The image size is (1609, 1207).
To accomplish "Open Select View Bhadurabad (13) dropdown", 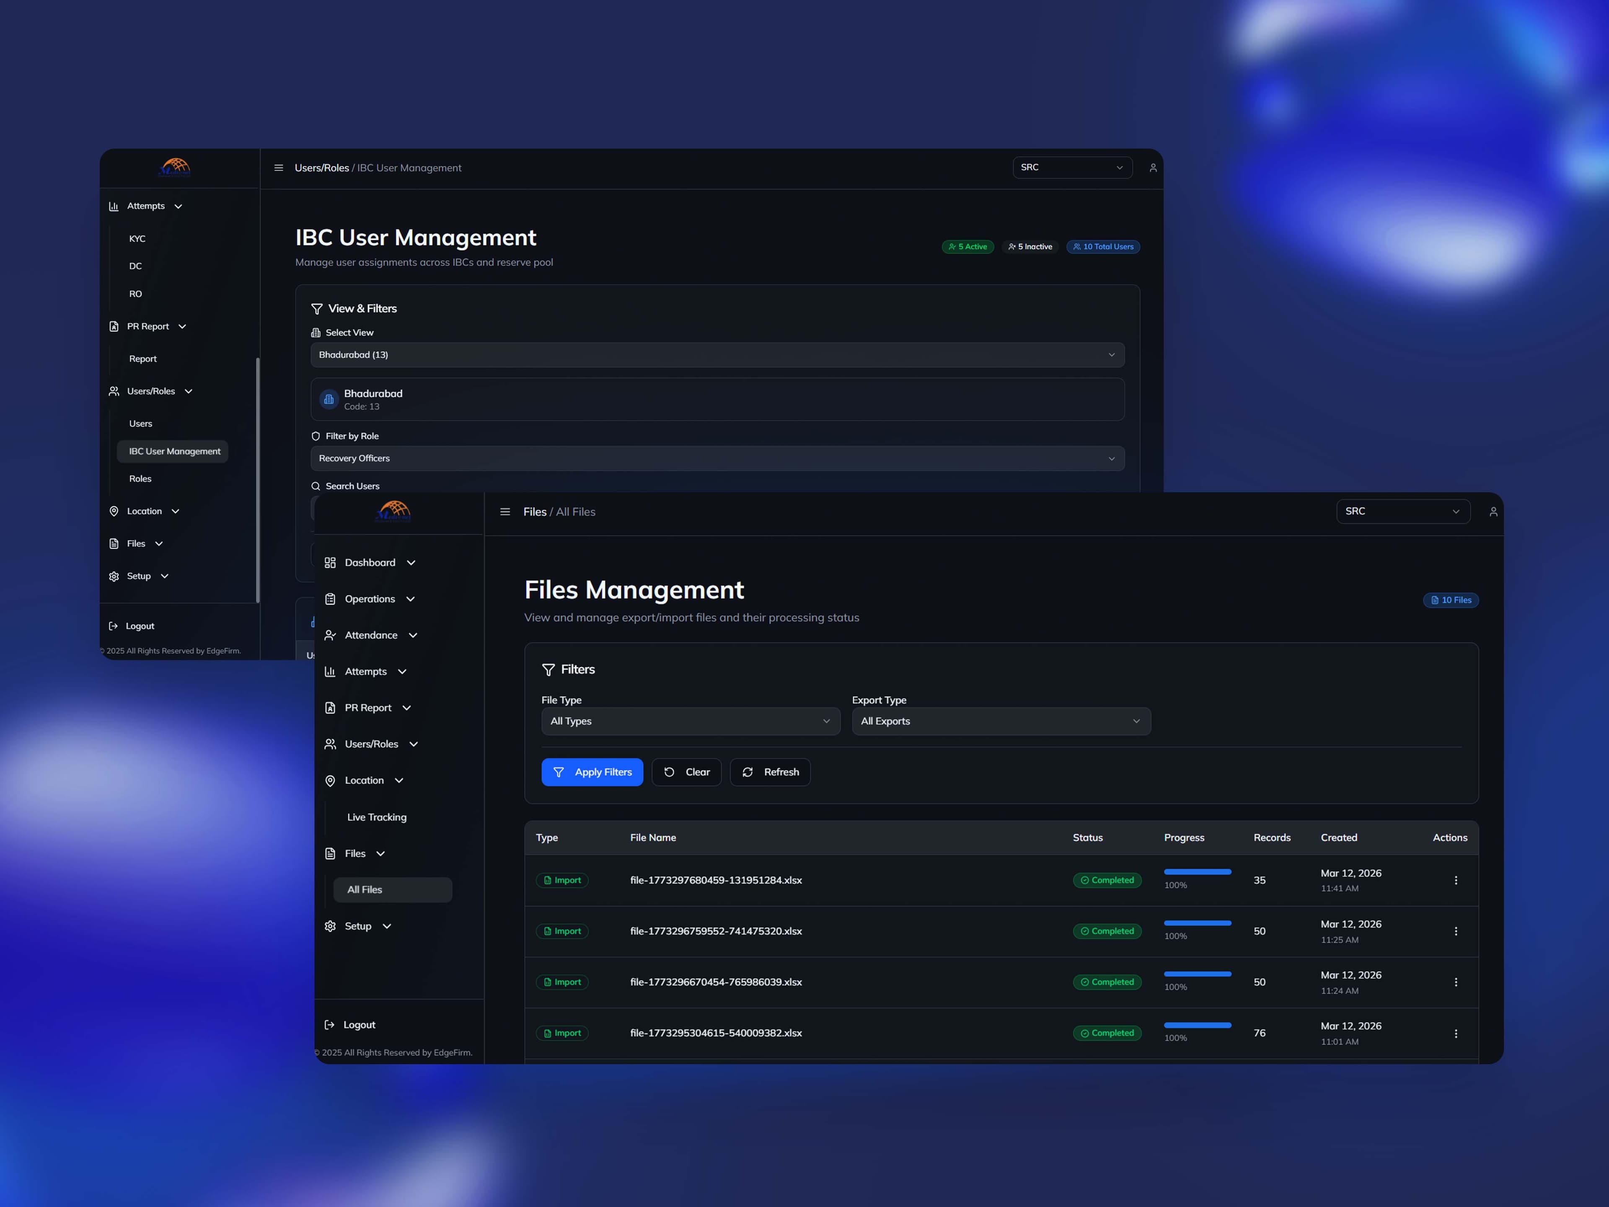I will [717, 355].
